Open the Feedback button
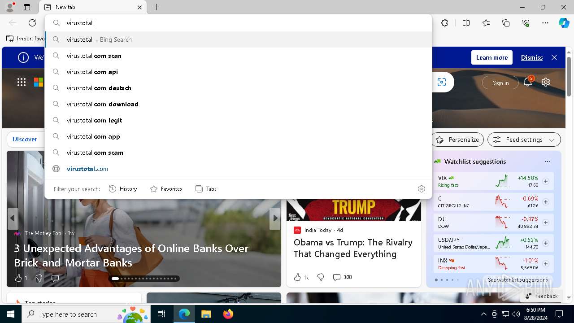574x323 pixels. 541,296
